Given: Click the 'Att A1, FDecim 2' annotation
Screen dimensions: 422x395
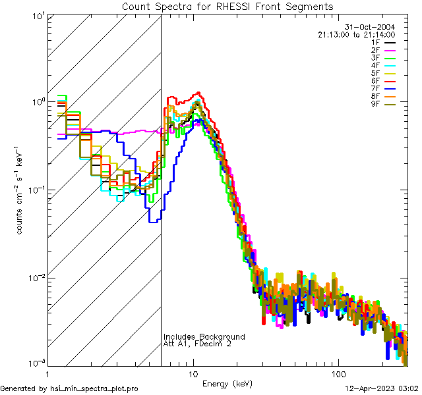Looking at the screenshot, I should [x=198, y=344].
